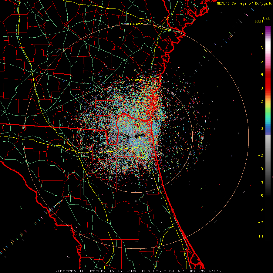Viewport: 273px width, 273px height.
Task: Select the 4 tick label on the color scale
Action: click(262, 75)
